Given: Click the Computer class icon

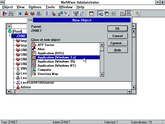Looking at the screenshot, I should click(x=34, y=70).
